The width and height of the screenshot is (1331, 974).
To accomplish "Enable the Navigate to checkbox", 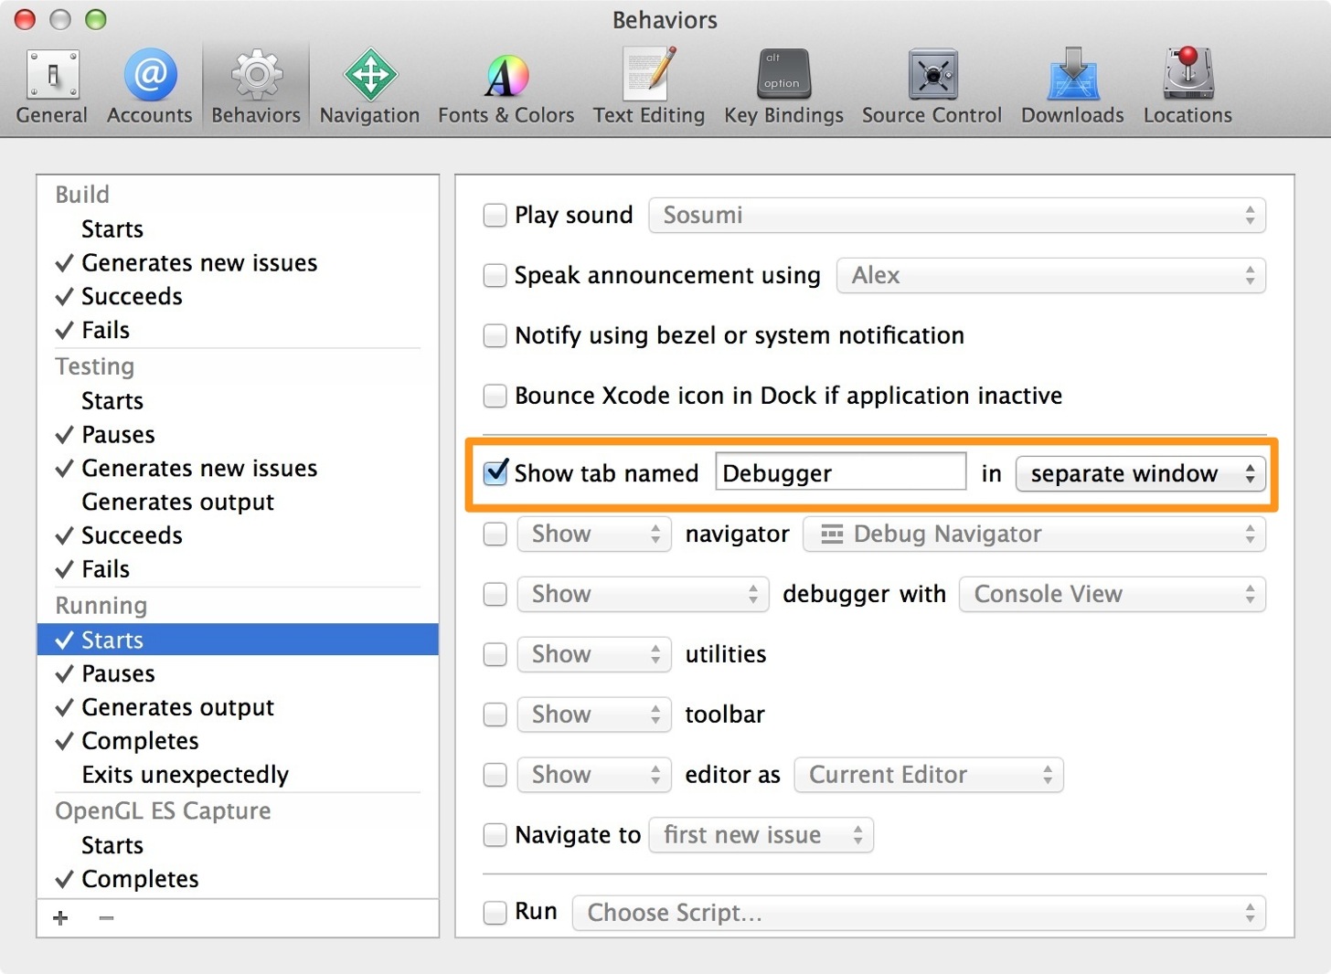I will pyautogui.click(x=495, y=835).
